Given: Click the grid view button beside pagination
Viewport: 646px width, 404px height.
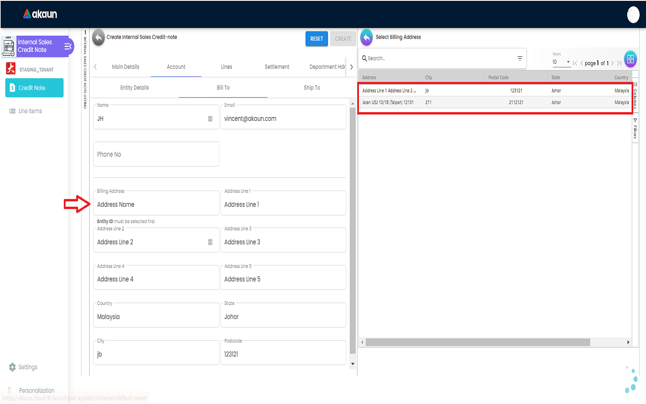Looking at the screenshot, I should 630,59.
